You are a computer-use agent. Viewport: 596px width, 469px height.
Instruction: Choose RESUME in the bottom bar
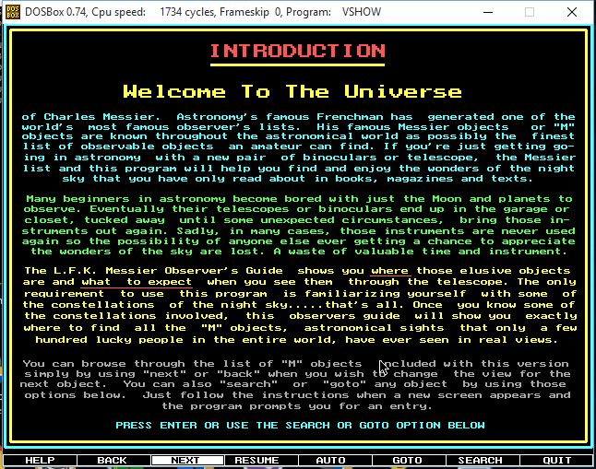256,460
